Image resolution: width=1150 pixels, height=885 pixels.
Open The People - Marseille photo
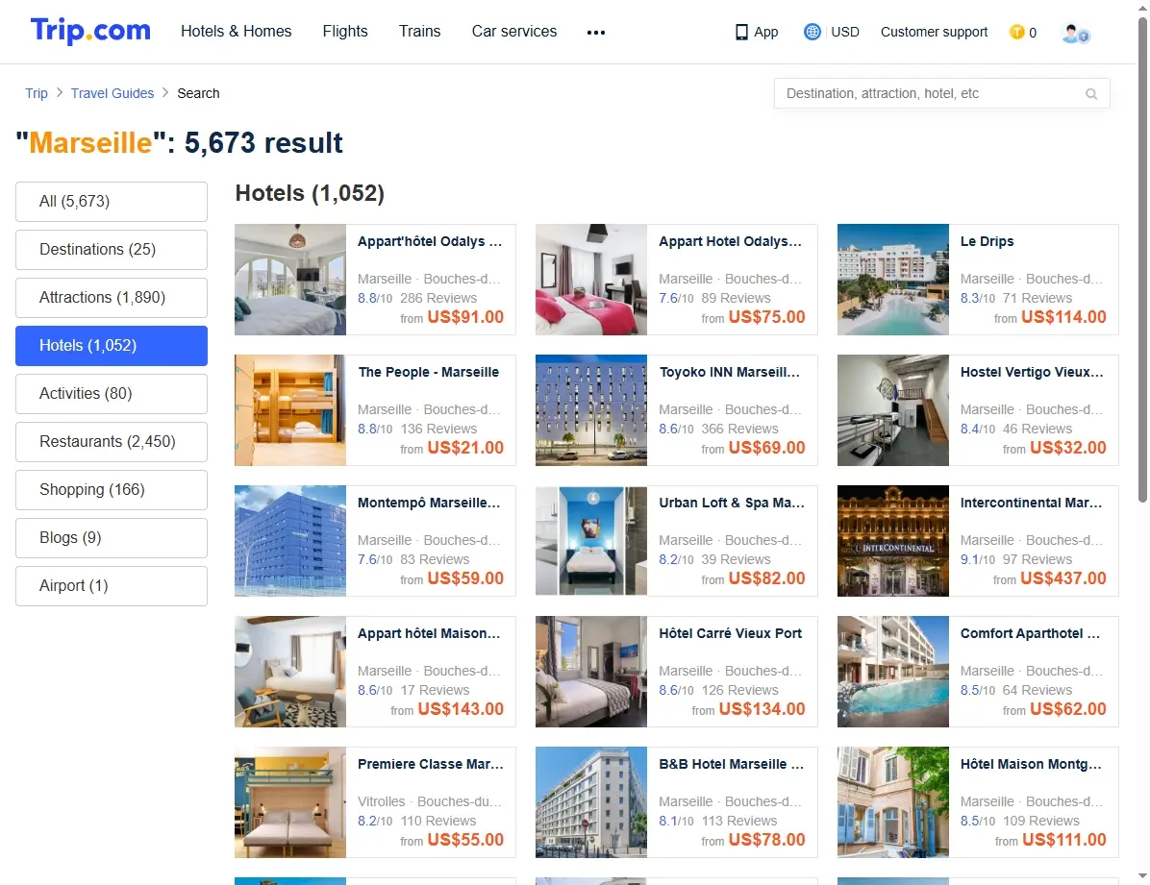[290, 410]
